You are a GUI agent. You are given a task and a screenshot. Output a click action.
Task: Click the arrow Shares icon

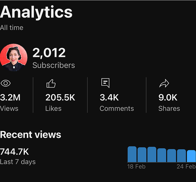(164, 83)
